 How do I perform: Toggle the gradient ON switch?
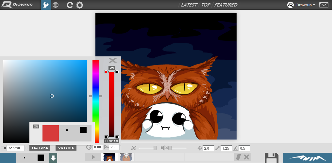tap(111, 68)
